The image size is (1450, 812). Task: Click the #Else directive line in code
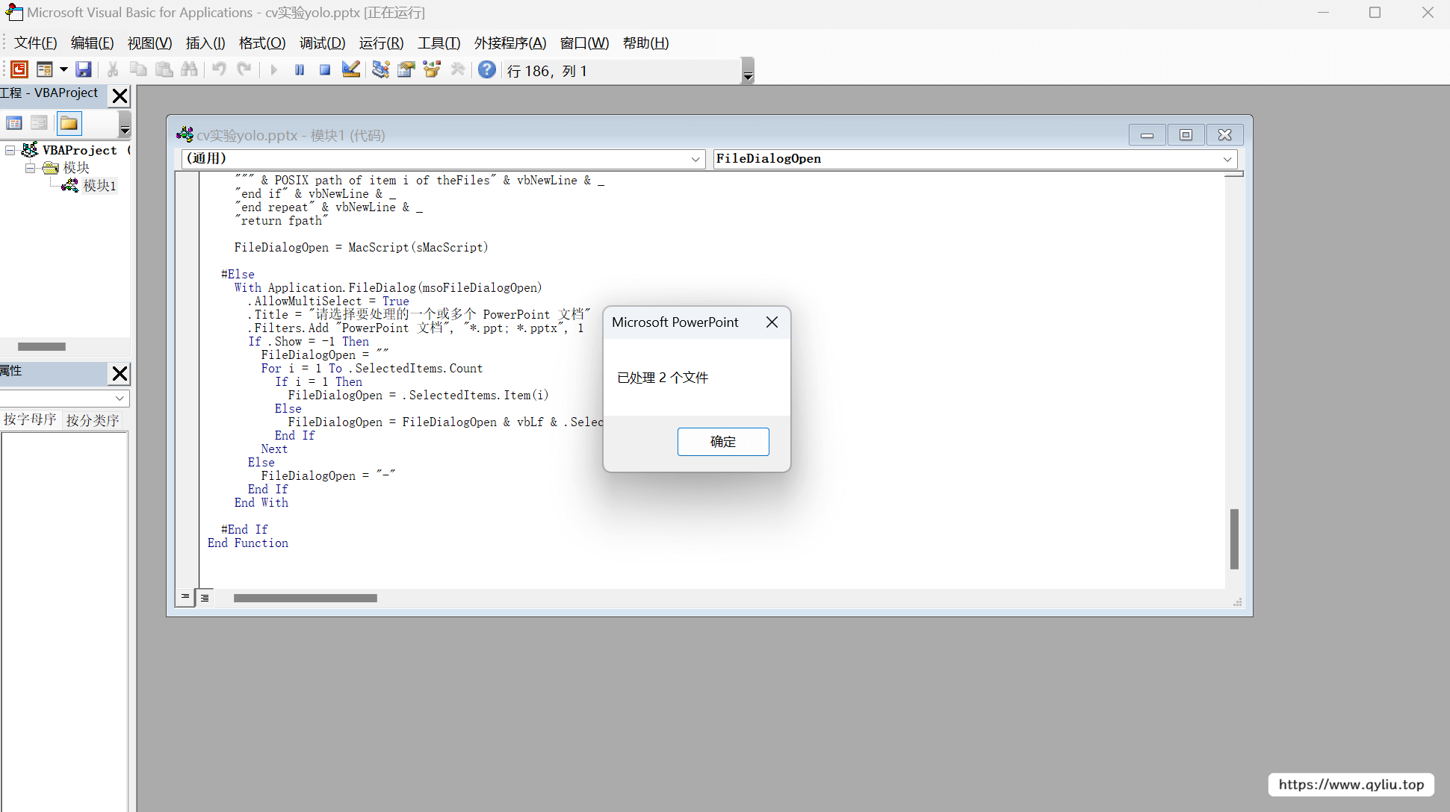[x=238, y=275]
